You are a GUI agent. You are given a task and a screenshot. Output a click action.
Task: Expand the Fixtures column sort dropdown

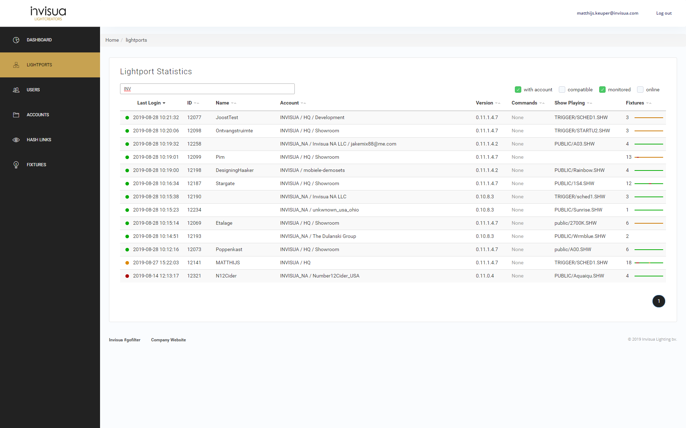coord(649,103)
